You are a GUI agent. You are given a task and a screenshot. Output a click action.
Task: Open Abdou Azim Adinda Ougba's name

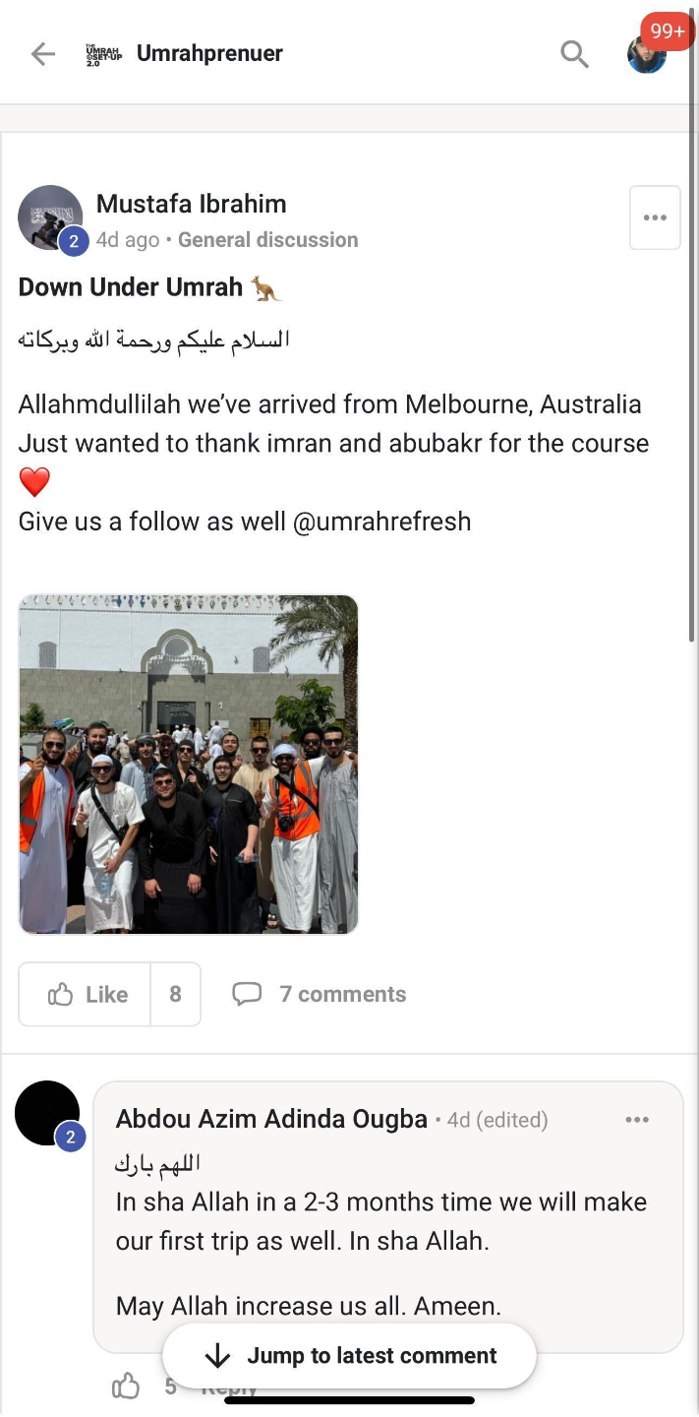click(271, 1120)
